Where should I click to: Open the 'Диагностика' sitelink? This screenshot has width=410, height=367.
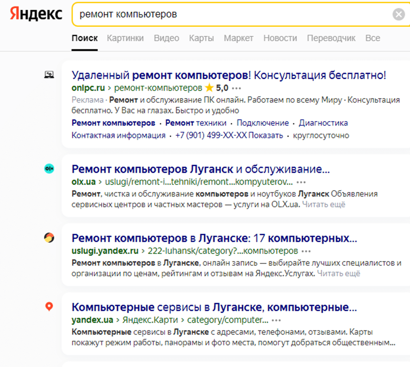(x=323, y=123)
